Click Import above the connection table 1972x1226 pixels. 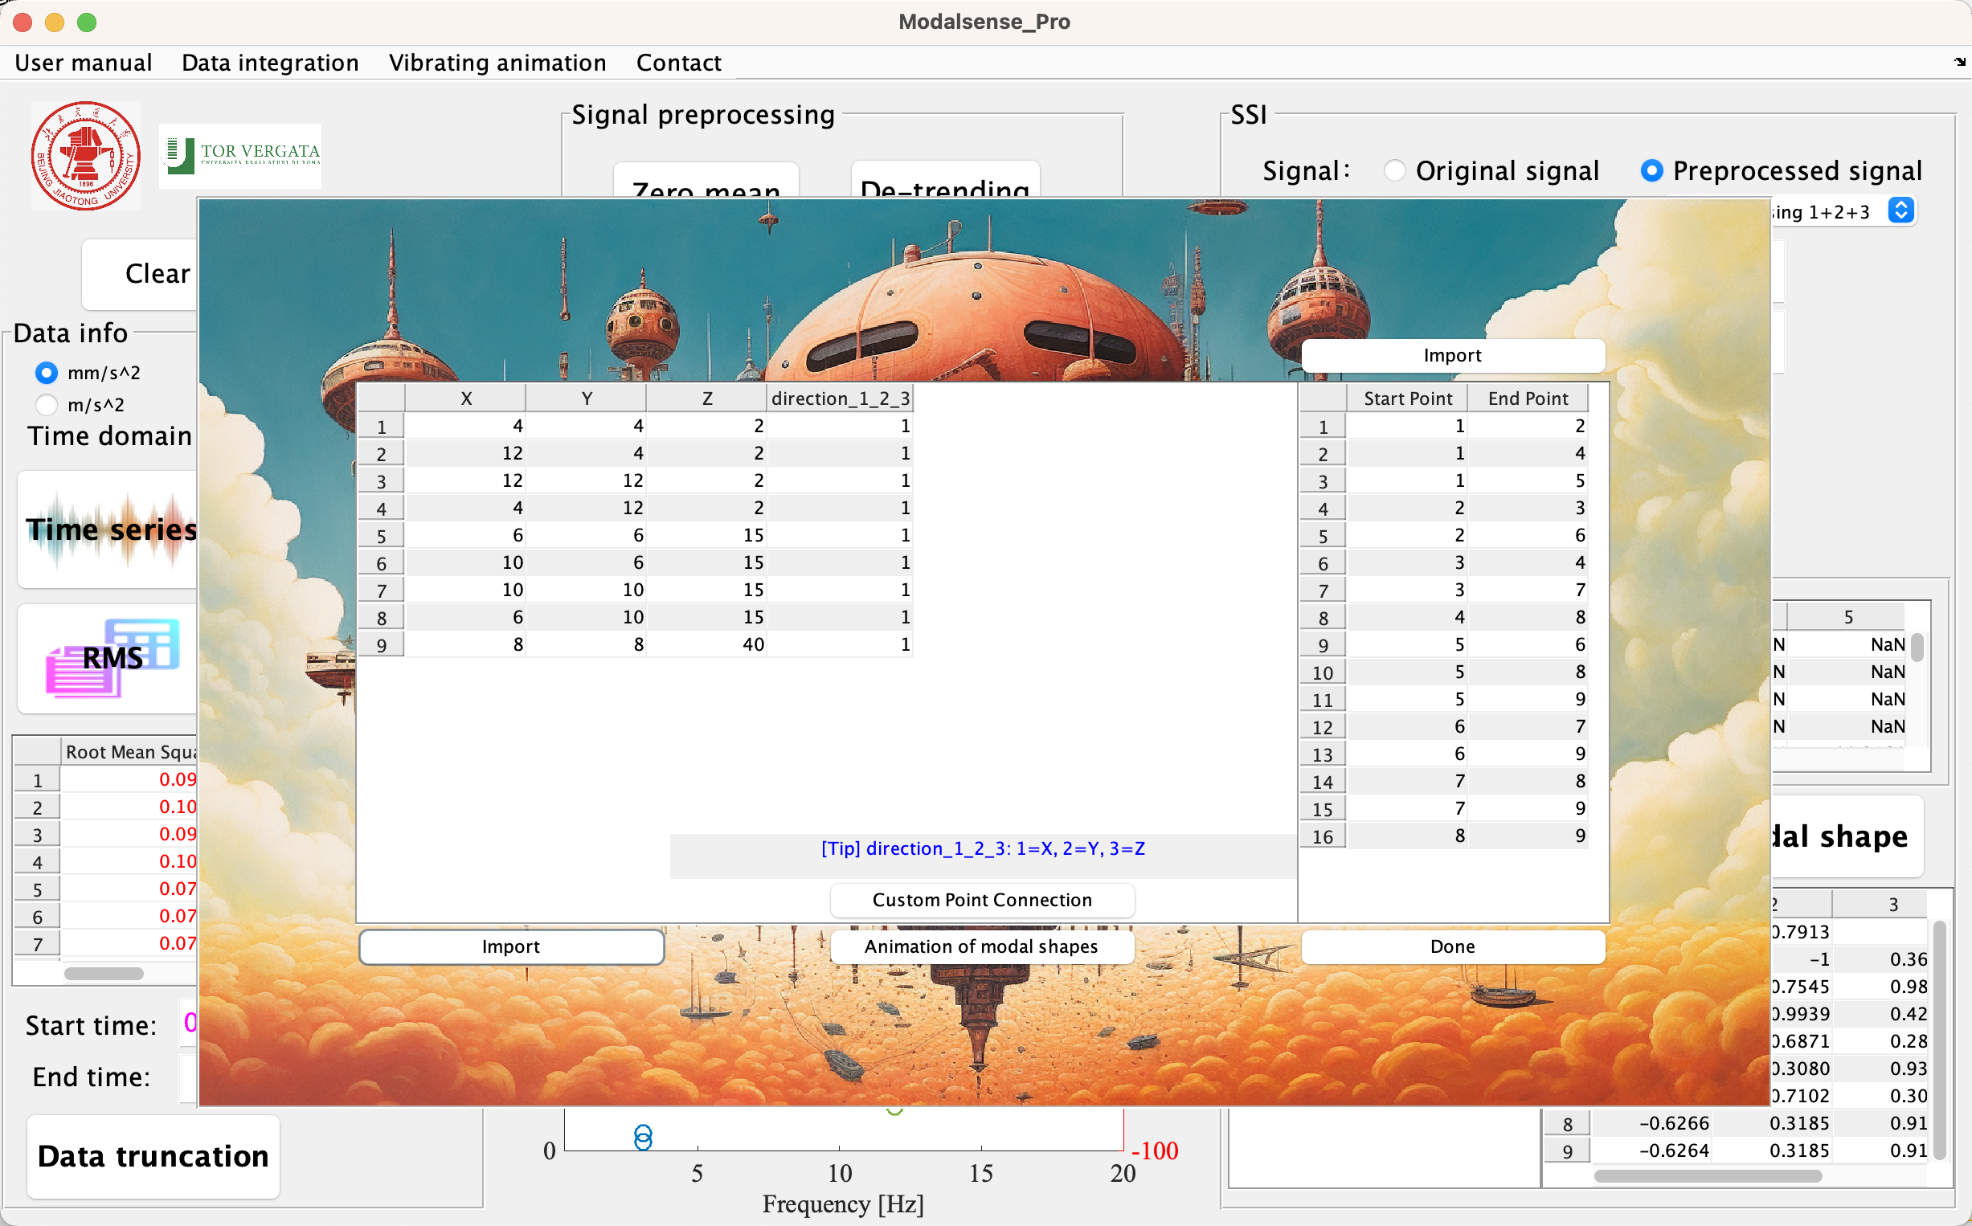(x=1452, y=355)
